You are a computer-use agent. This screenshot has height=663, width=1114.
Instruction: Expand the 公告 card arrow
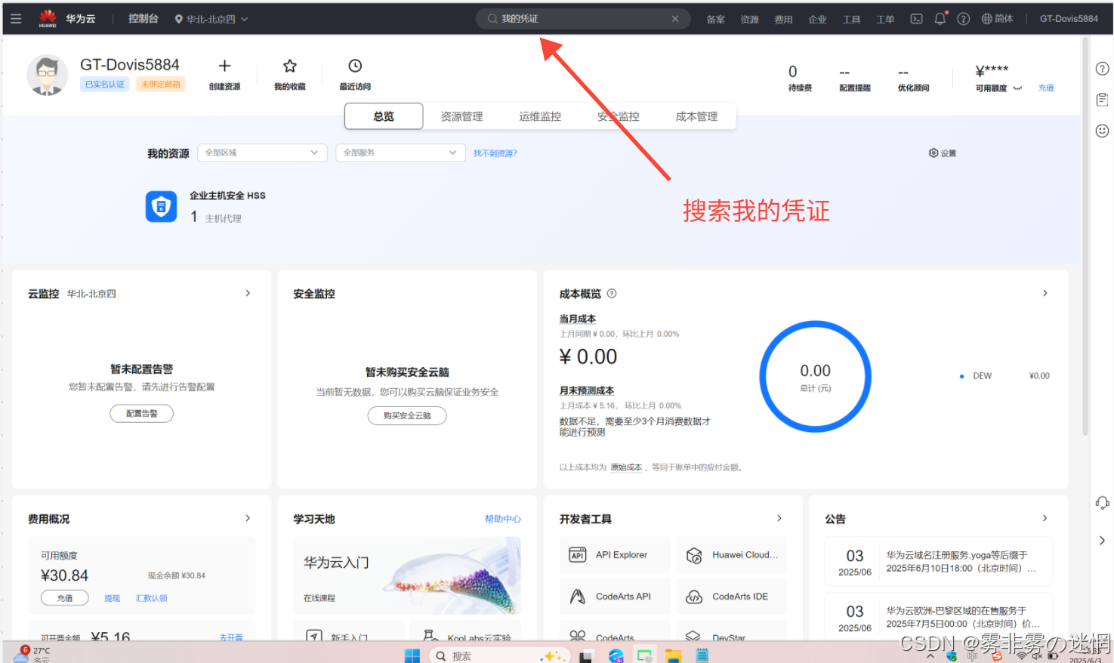click(1045, 518)
